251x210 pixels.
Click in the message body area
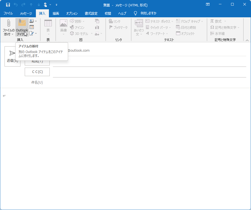pyautogui.click(x=125, y=148)
